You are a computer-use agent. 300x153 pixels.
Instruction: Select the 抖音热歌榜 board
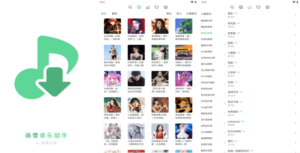(x=207, y=39)
